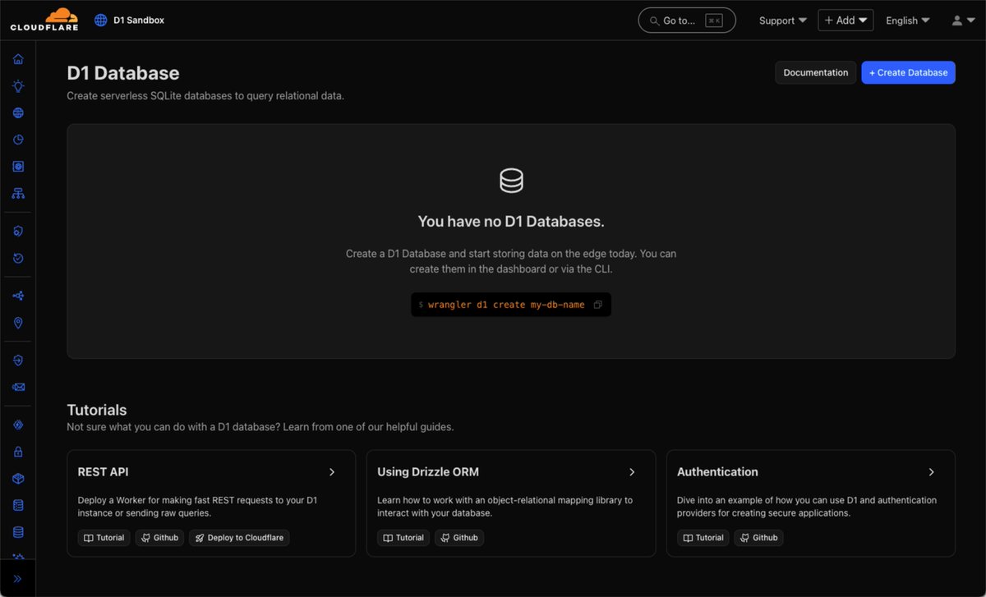
Task: Open the cube block sidebar icon
Action: (x=18, y=478)
